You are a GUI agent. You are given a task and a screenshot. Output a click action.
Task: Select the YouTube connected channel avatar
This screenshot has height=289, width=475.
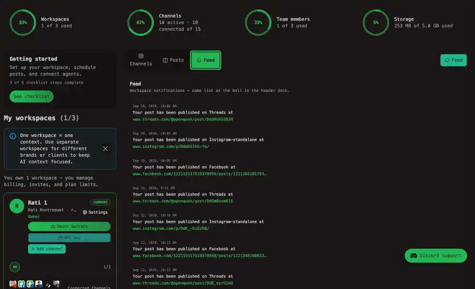coord(13,284)
